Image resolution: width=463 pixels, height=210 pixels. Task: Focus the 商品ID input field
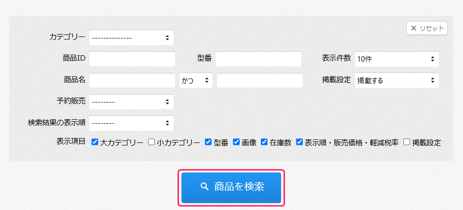[x=132, y=59]
